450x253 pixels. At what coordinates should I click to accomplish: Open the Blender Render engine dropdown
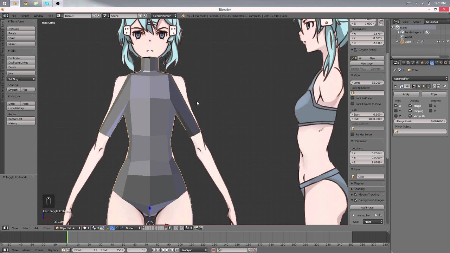coord(164,16)
